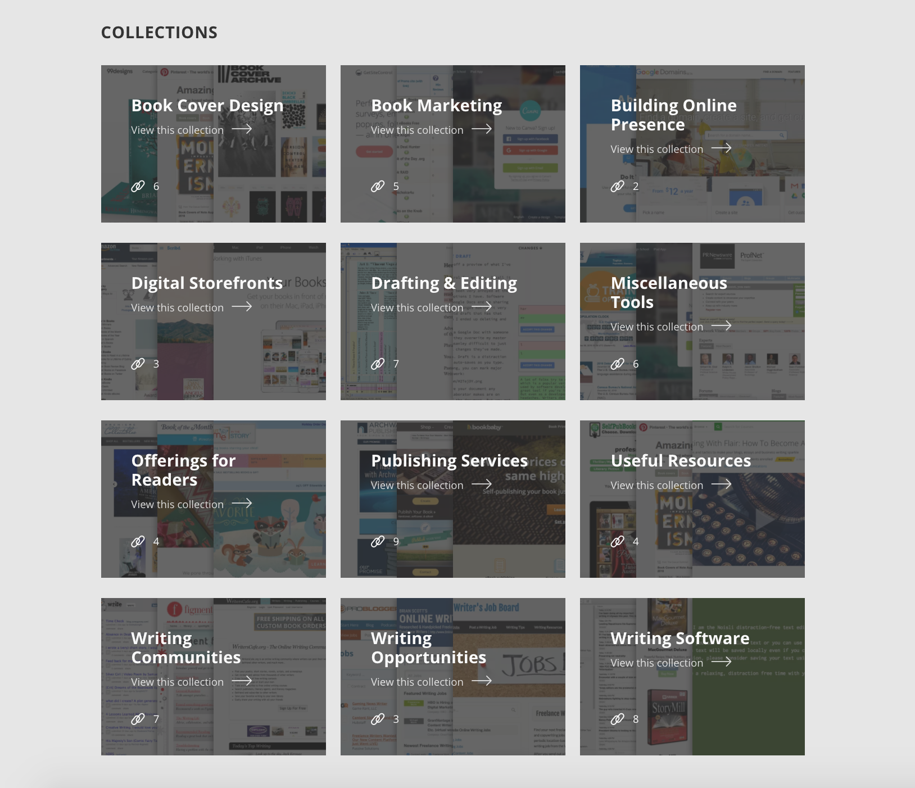Click the link-chain icon on Writing Software card
The width and height of the screenshot is (915, 788).
(x=618, y=719)
